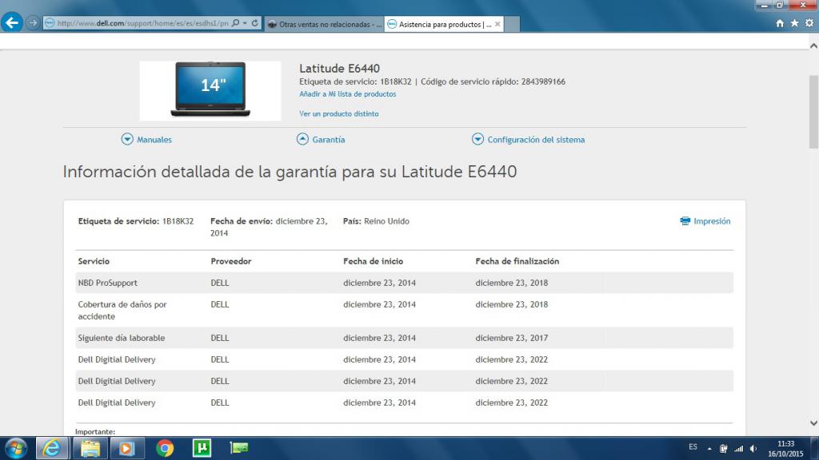Select the 'Siguiente día laborable' cell
819x460 pixels.
pyautogui.click(x=122, y=338)
